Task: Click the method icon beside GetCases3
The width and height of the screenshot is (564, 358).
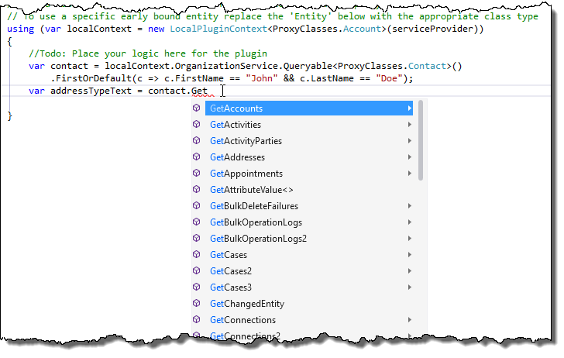Action: 197,287
